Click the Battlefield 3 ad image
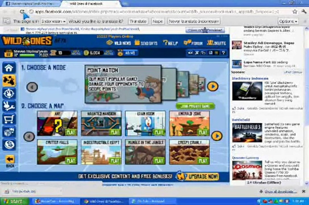Screen dimensions: 309x205 coord(247,133)
